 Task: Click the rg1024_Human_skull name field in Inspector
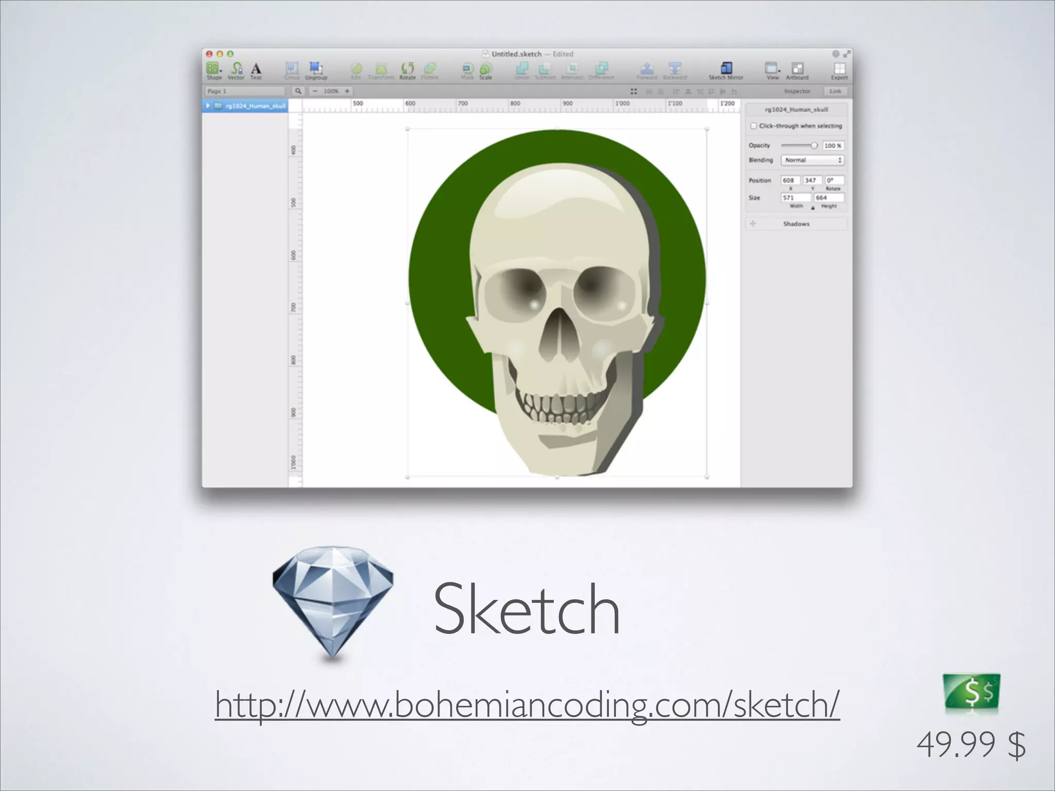pyautogui.click(x=796, y=109)
